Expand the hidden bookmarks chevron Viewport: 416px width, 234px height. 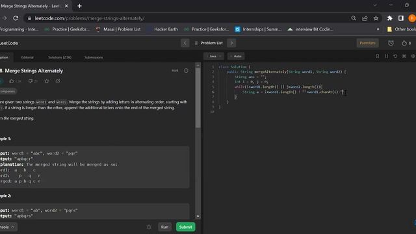point(378,29)
